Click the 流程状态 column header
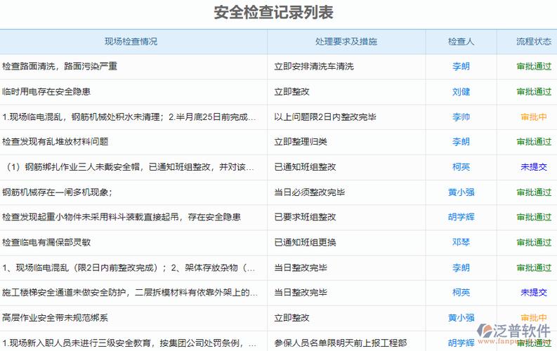The height and width of the screenshot is (351, 557). click(x=534, y=41)
